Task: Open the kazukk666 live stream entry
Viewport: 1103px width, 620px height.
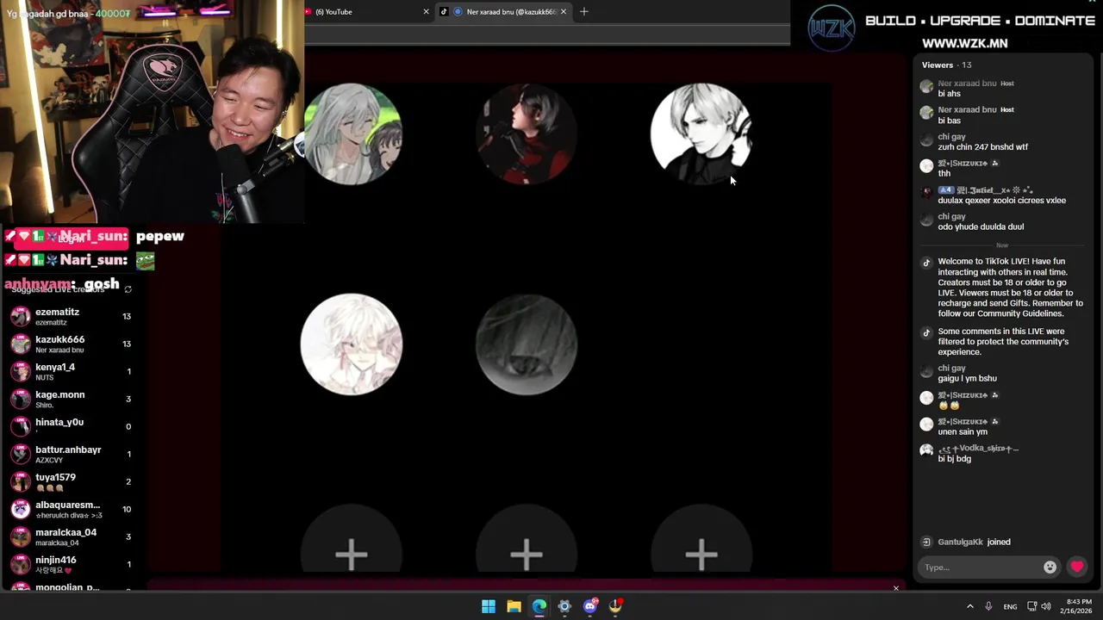Action: 71,344
